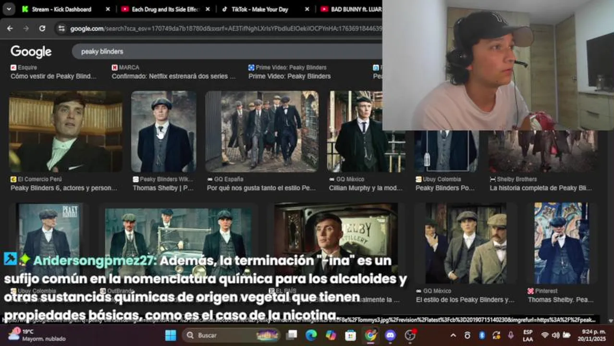Click the battery tray icon
Viewport: 614px width, 346px height.
(566, 335)
